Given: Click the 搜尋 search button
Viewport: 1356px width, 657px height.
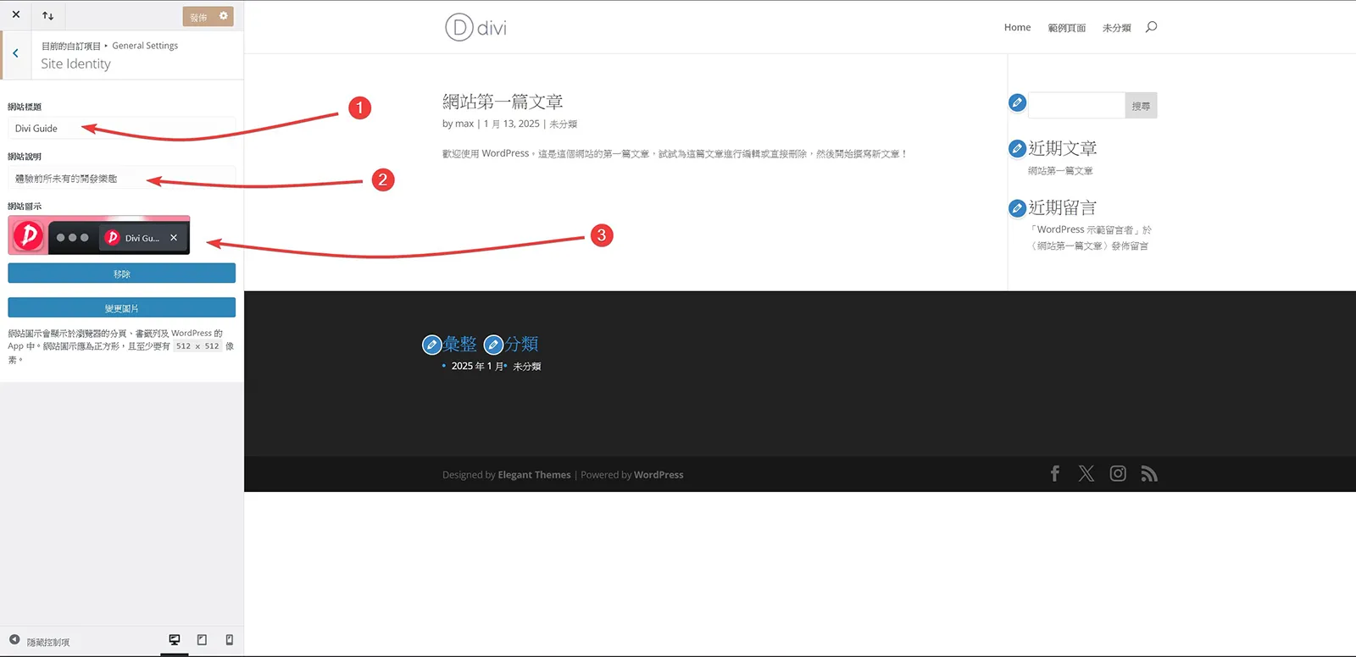Looking at the screenshot, I should tap(1141, 106).
